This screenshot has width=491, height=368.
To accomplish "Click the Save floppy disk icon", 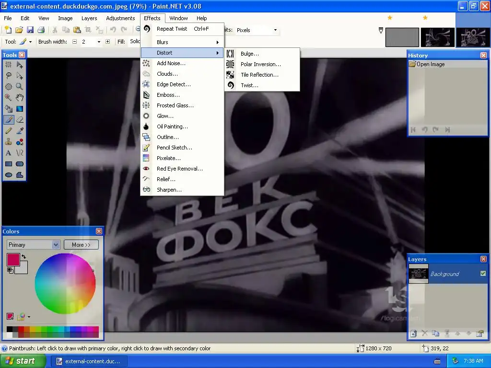I will [30, 30].
